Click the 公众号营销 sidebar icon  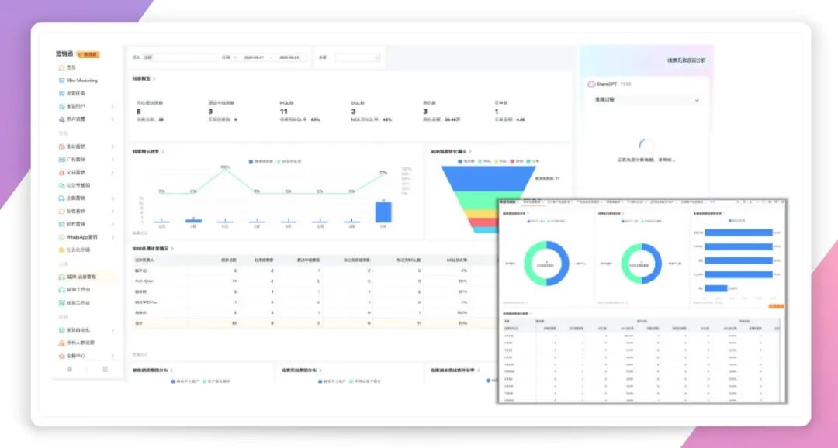click(x=61, y=185)
